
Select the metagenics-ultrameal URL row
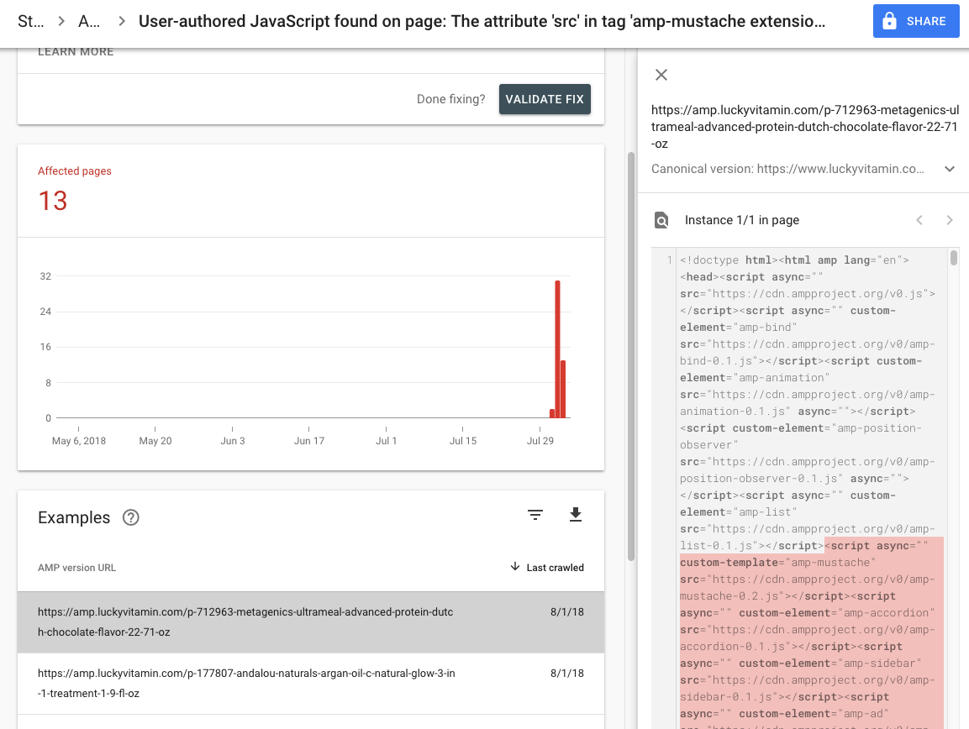tap(311, 622)
